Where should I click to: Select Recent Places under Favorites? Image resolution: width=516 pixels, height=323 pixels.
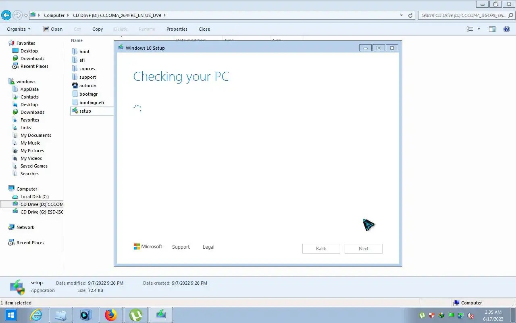click(x=34, y=66)
